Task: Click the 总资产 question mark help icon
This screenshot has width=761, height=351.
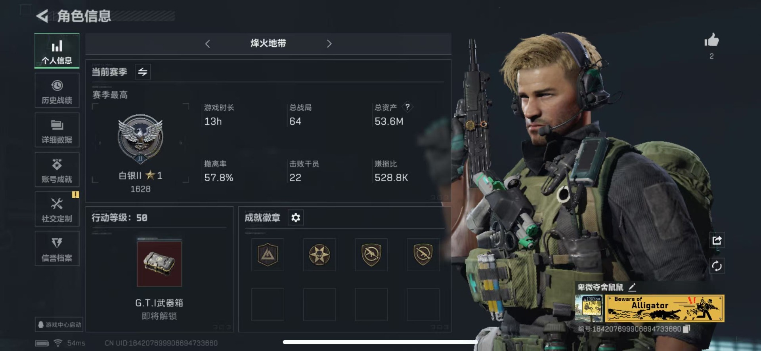Action: coord(407,107)
